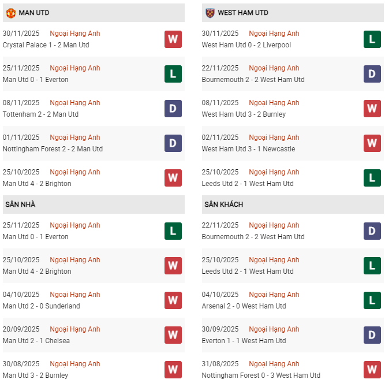The image size is (385, 383).
Task: Click the L badge for Arsenal match
Action: 372,300
